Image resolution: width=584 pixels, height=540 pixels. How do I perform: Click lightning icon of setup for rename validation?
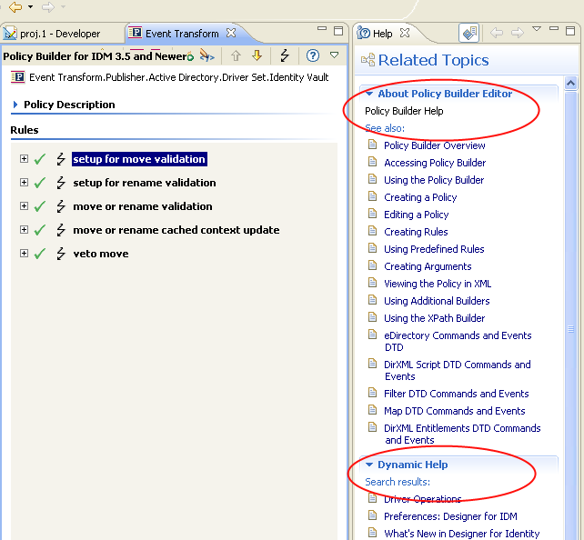point(61,183)
